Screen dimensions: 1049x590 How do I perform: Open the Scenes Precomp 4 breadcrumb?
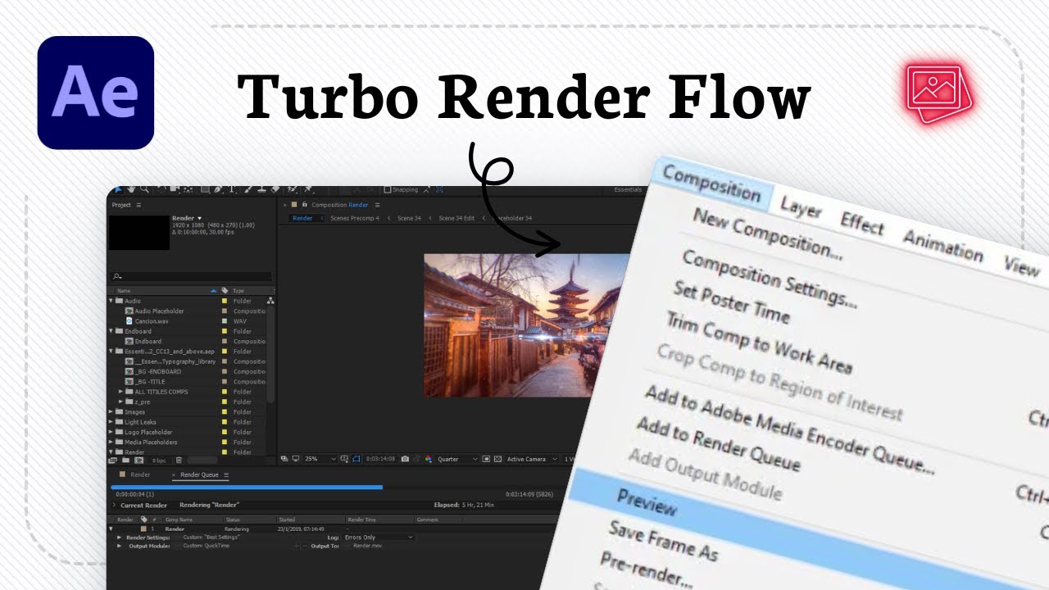(355, 218)
